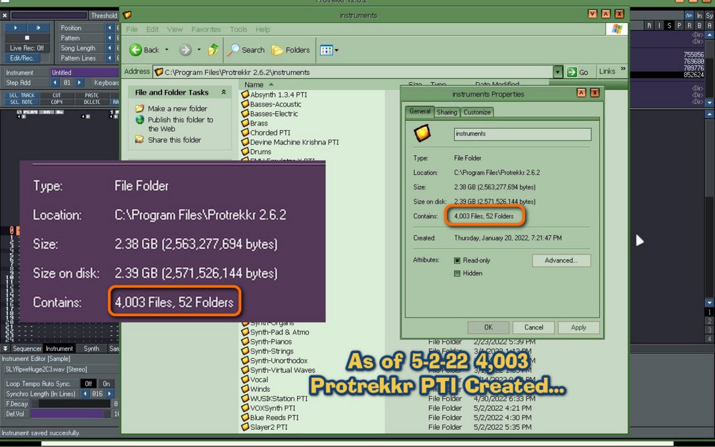Viewport: 715px width, 447px height.
Task: Click the Forward arrow in Explorer toolbar
Action: (x=185, y=50)
